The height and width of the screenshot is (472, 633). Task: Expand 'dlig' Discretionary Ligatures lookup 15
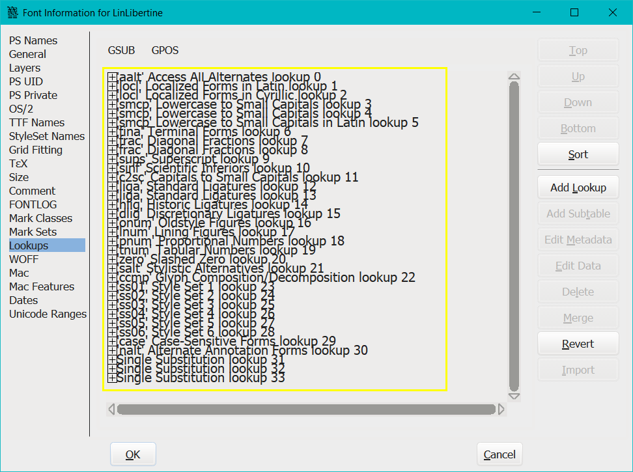112,214
